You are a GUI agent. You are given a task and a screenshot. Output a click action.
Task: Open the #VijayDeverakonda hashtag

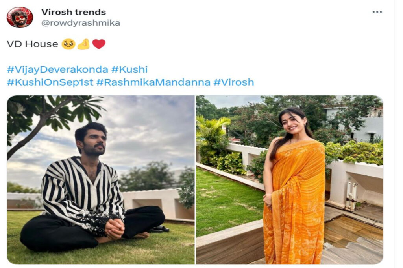tap(57, 70)
